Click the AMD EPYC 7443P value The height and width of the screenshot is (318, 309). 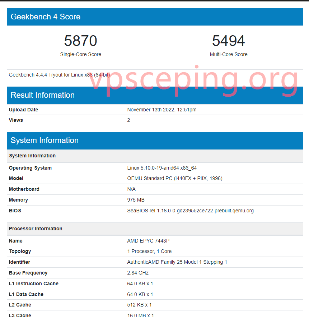[148, 241]
